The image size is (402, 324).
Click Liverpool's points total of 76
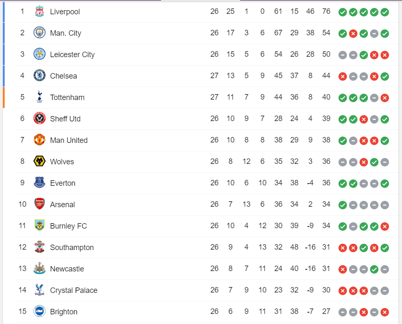click(326, 11)
